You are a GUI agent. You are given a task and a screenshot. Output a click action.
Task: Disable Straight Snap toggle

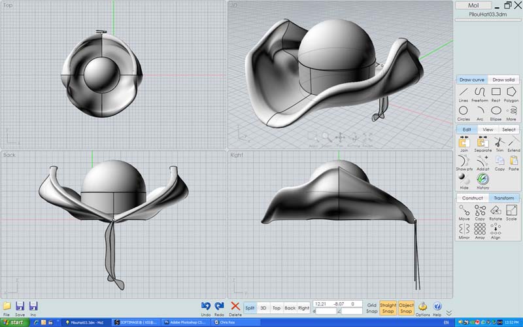388,307
